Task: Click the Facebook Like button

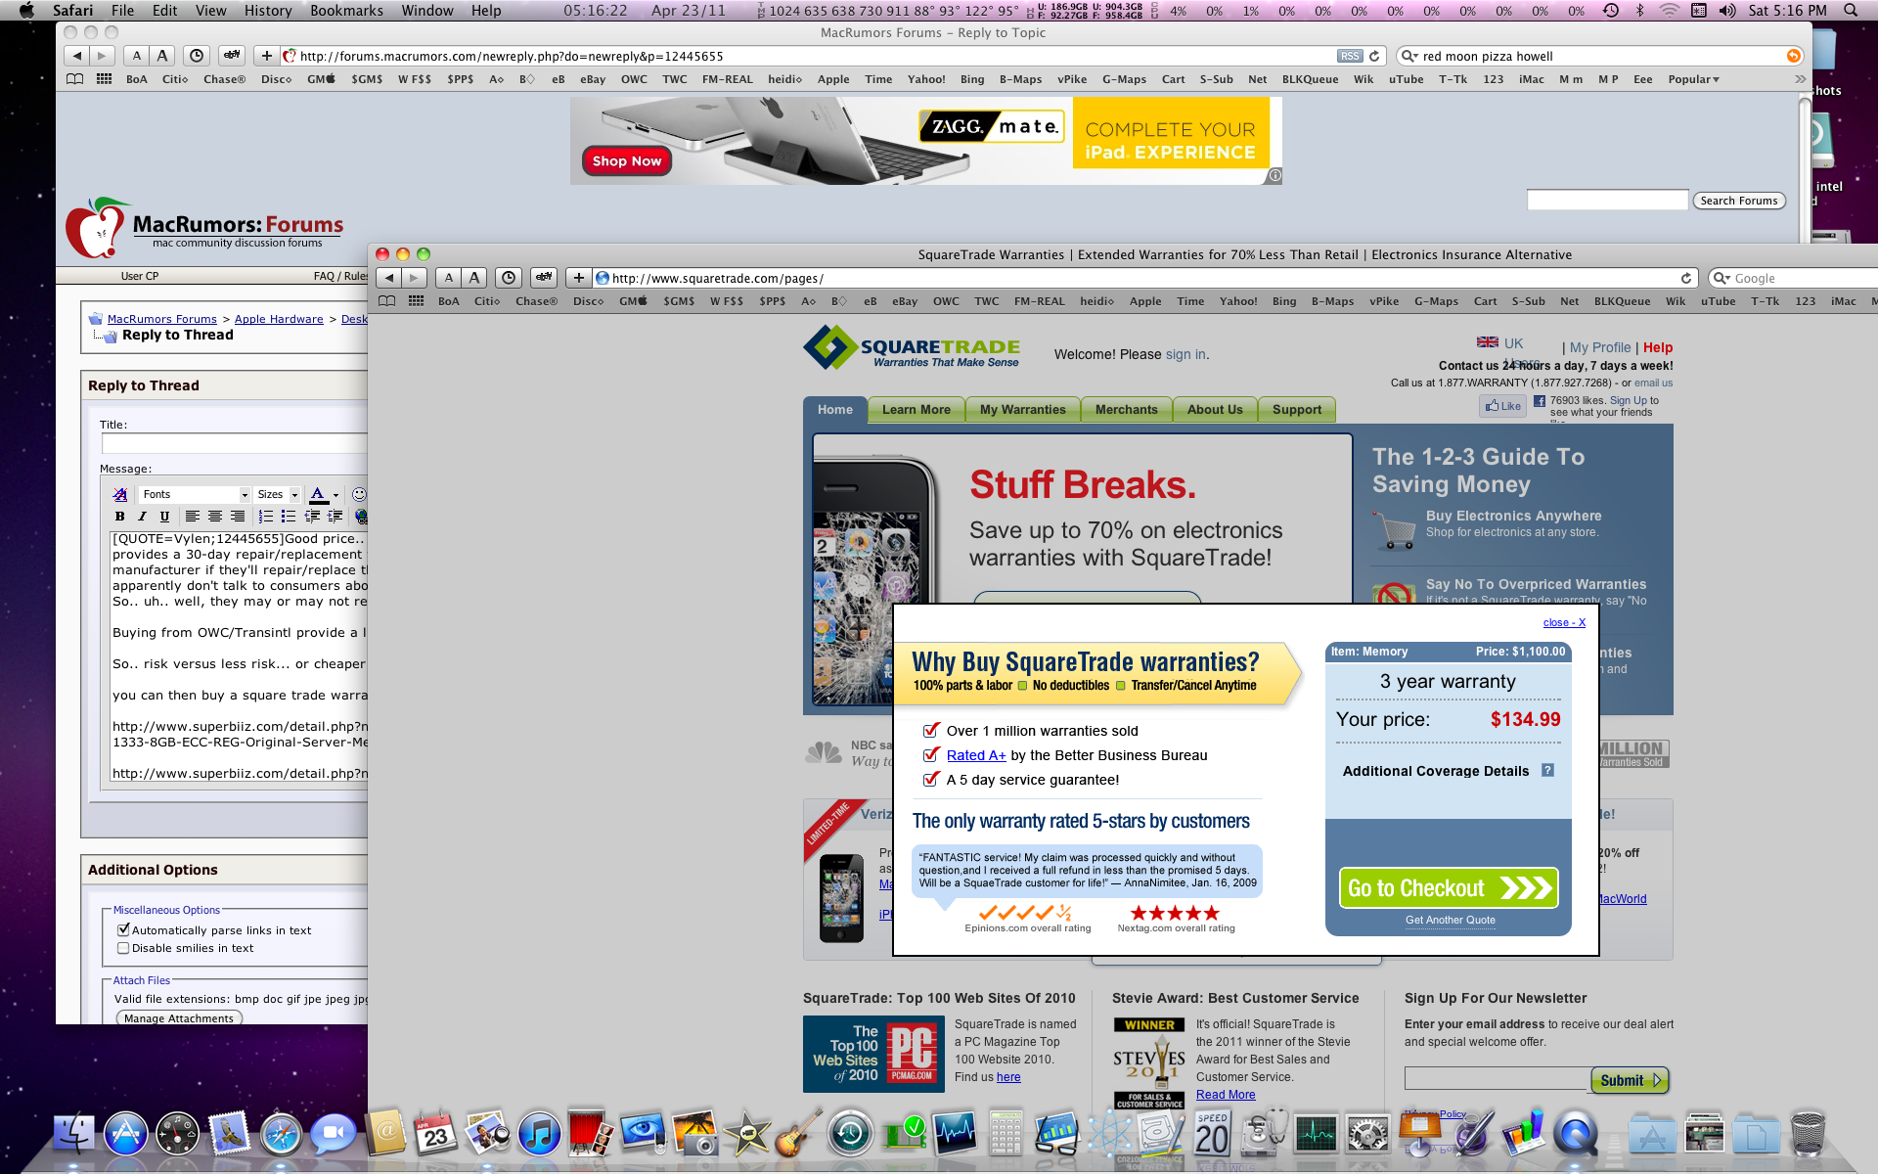Action: (x=1502, y=406)
